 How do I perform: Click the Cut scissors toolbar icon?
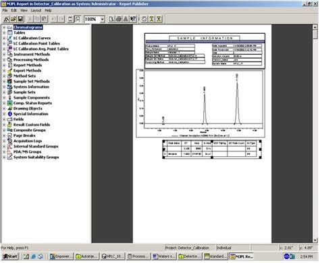[x=30, y=19]
